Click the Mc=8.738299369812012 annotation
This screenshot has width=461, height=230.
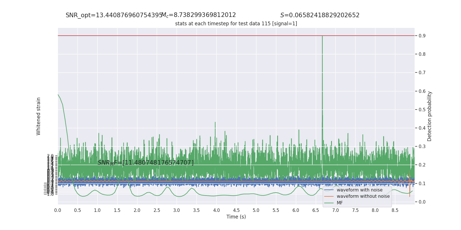pos(199,15)
